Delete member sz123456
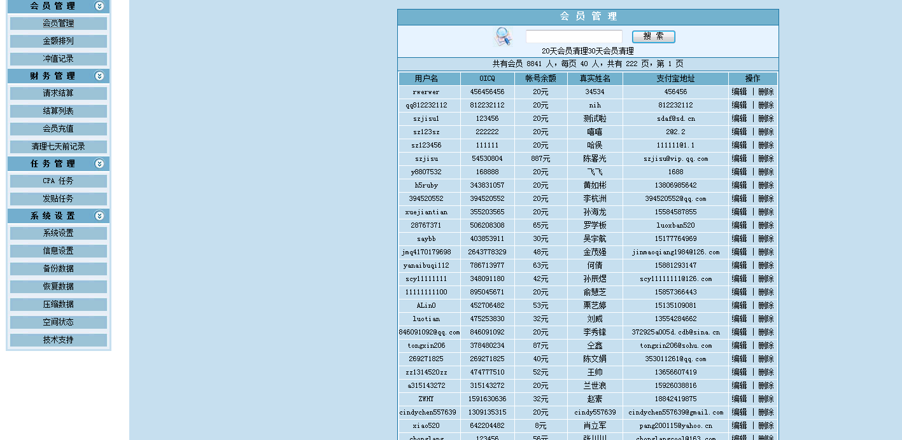This screenshot has width=902, height=440. point(766,146)
